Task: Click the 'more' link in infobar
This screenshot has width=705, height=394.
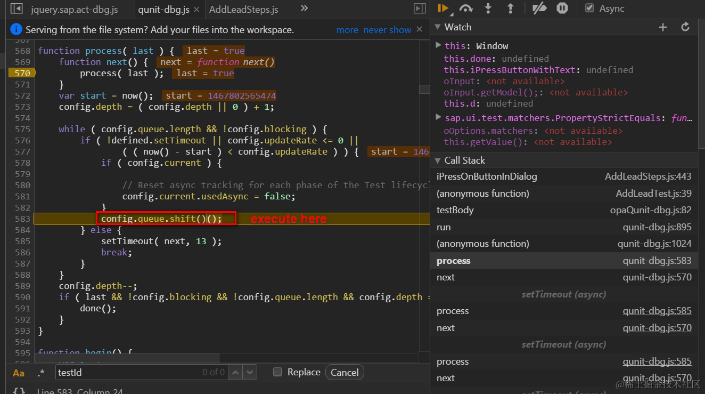Action: pyautogui.click(x=347, y=30)
